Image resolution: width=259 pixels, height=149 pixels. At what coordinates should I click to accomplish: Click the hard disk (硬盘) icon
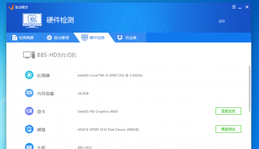[x=29, y=129]
